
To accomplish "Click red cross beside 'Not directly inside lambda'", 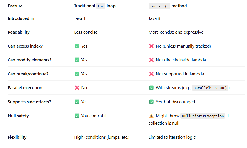I will [151, 60].
